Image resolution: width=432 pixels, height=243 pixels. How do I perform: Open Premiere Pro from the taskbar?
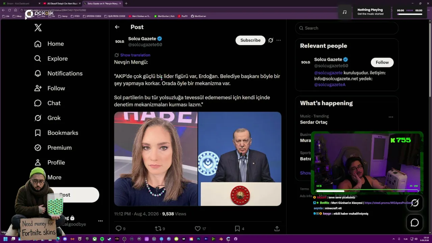click(x=206, y=239)
